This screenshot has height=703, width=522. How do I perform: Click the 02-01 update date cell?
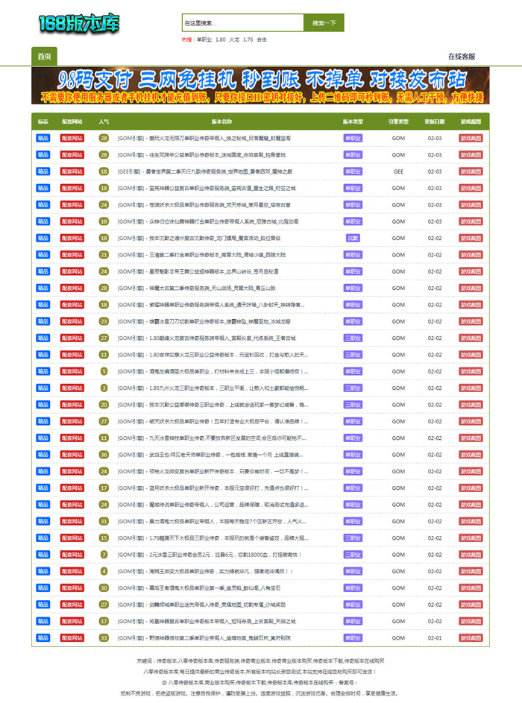[434, 638]
